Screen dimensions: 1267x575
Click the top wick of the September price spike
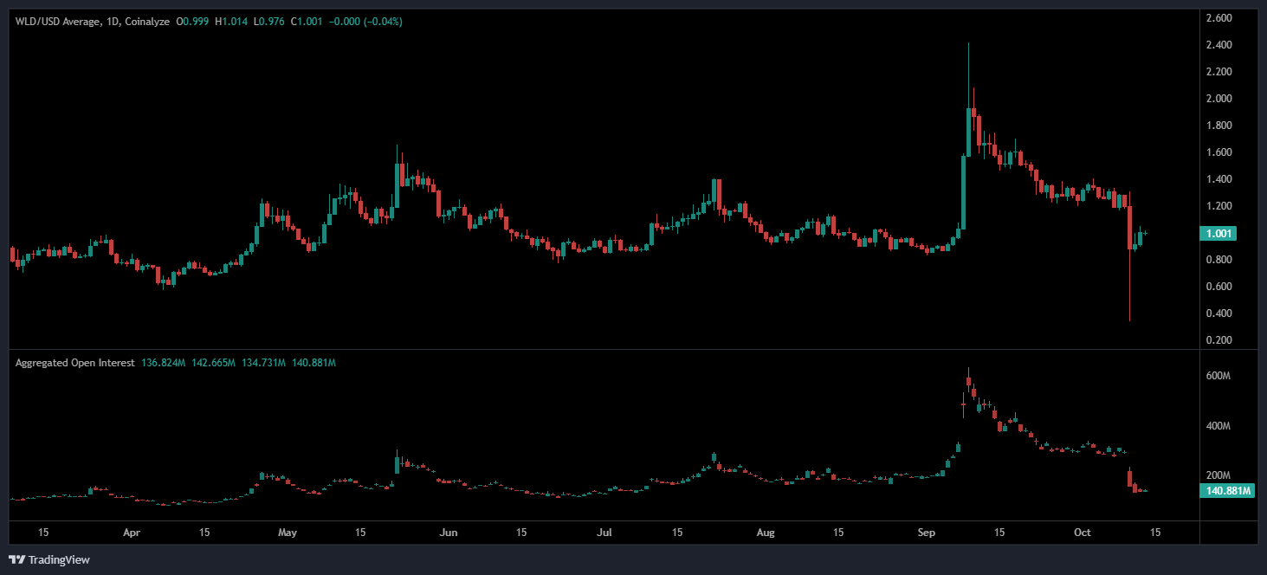pyautogui.click(x=968, y=46)
